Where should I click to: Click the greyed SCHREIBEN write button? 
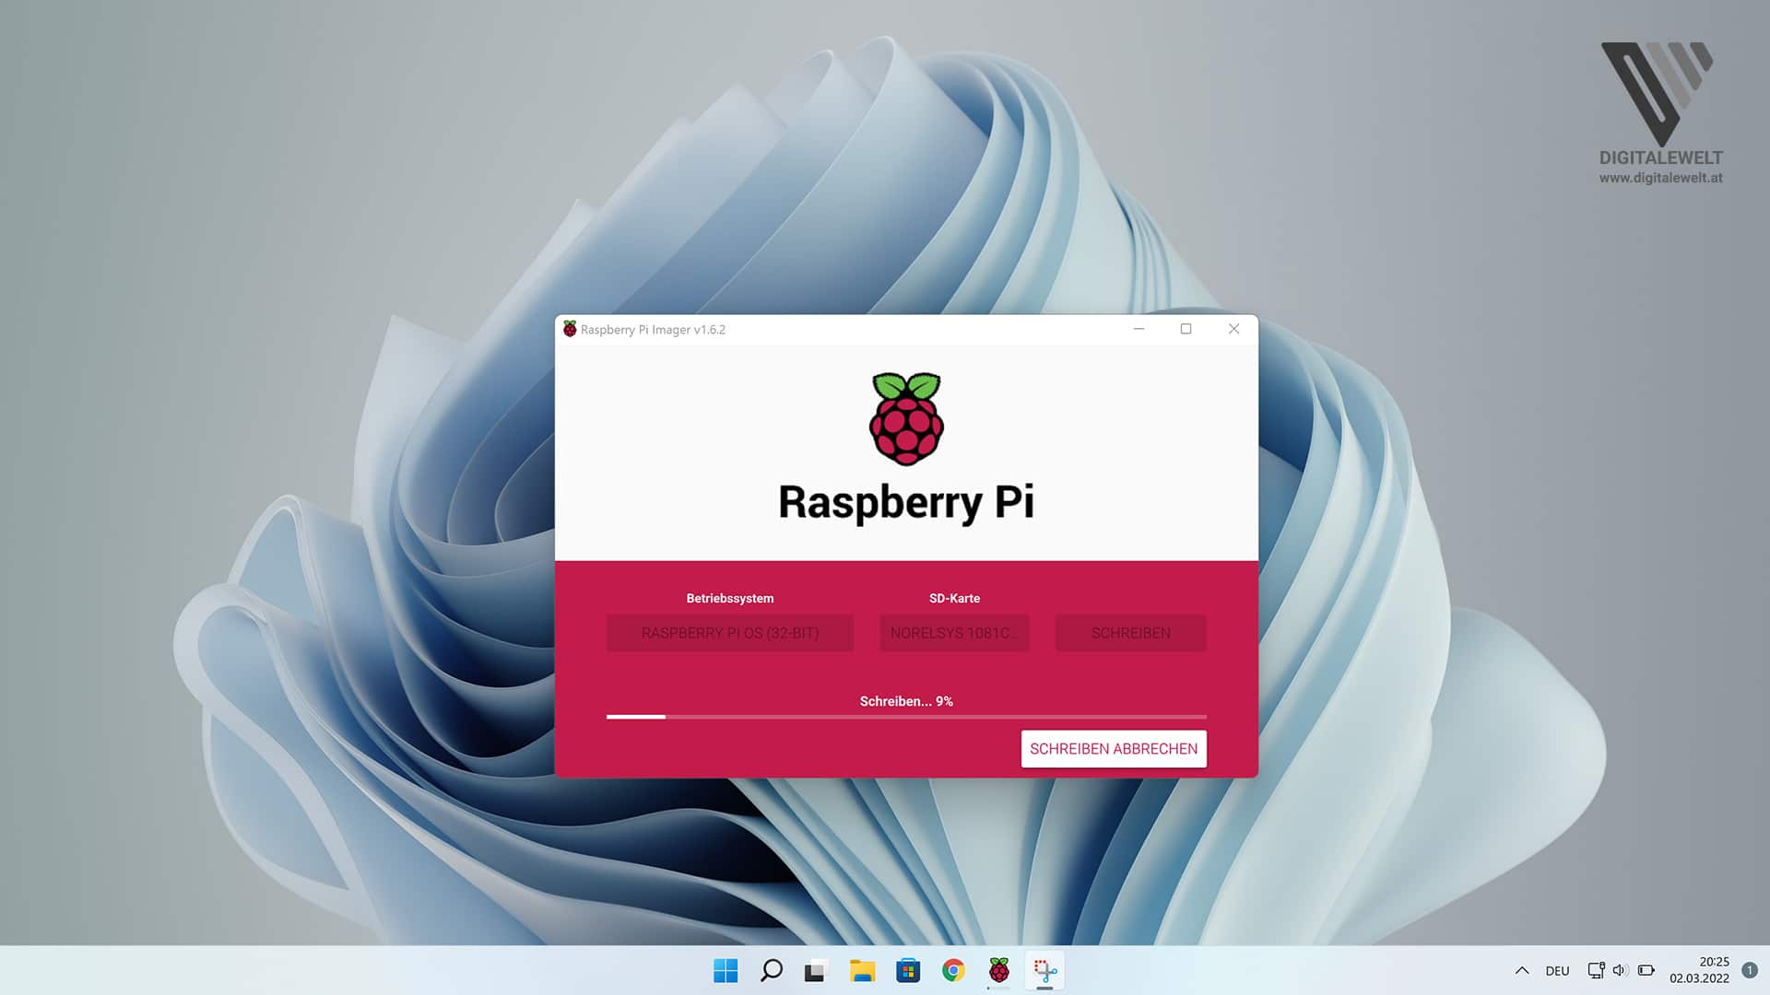click(1131, 633)
